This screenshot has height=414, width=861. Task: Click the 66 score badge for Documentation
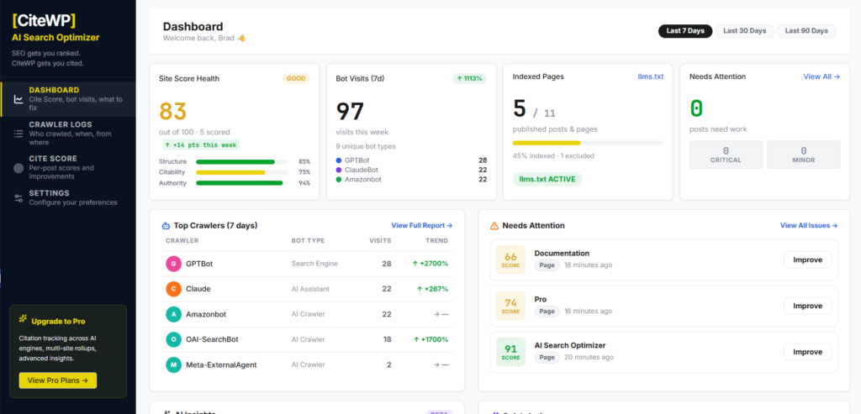510,260
